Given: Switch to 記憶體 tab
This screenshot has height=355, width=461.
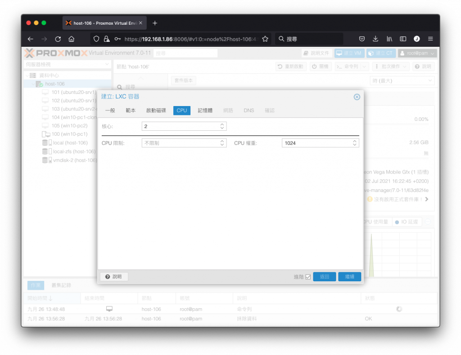Looking at the screenshot, I should tap(205, 111).
